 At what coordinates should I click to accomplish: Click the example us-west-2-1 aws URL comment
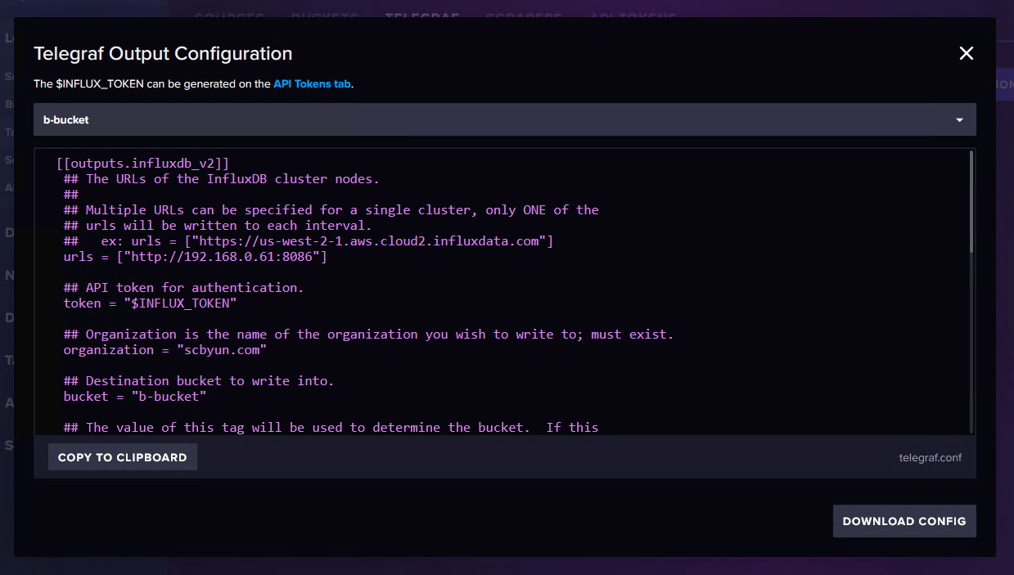tap(309, 241)
